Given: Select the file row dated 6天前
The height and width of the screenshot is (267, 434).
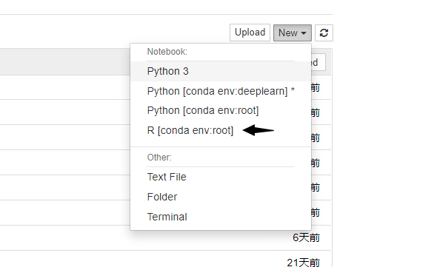Looking at the screenshot, I should (165, 237).
